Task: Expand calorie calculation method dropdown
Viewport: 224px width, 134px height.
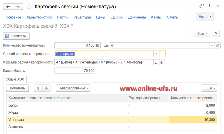Action: [156, 54]
